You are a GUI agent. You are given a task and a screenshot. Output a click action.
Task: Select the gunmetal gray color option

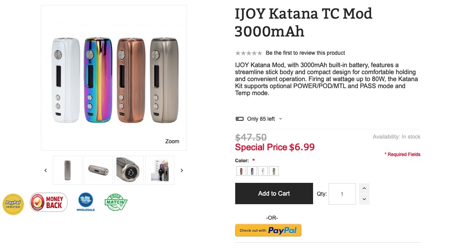pyautogui.click(x=274, y=171)
